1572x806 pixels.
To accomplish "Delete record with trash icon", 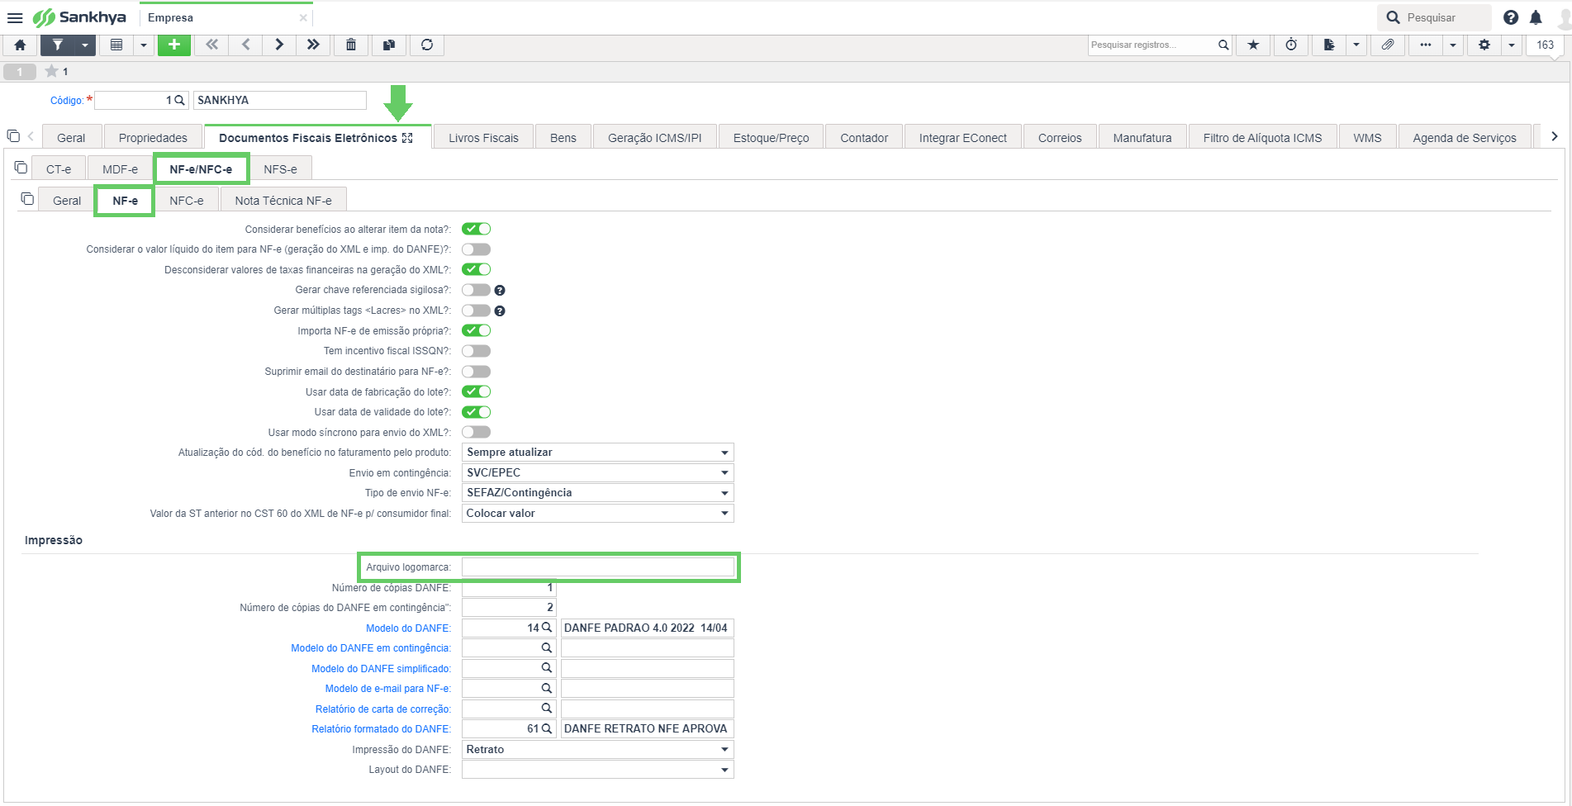I will pos(351,45).
